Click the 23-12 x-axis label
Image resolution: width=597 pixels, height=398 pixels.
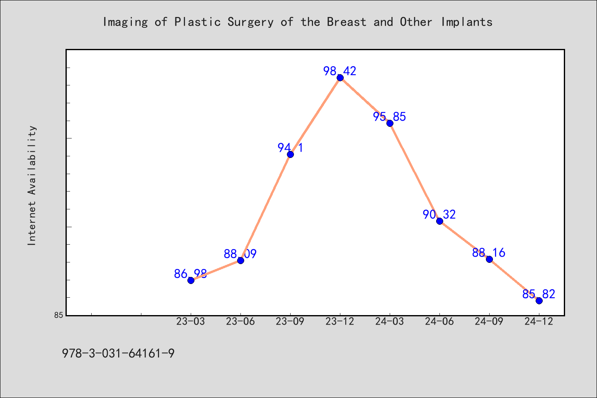pos(340,322)
